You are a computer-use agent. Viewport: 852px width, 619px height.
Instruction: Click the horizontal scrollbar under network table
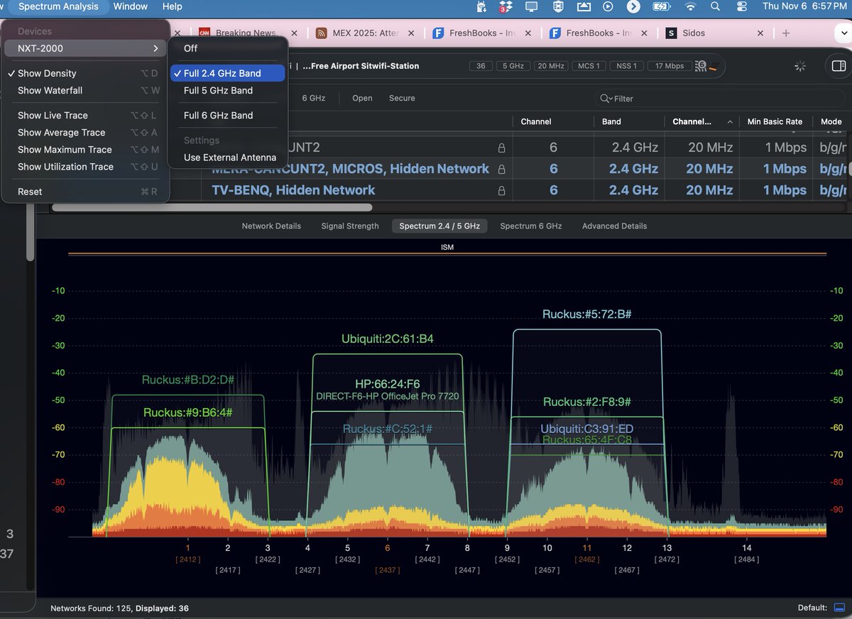(212, 208)
